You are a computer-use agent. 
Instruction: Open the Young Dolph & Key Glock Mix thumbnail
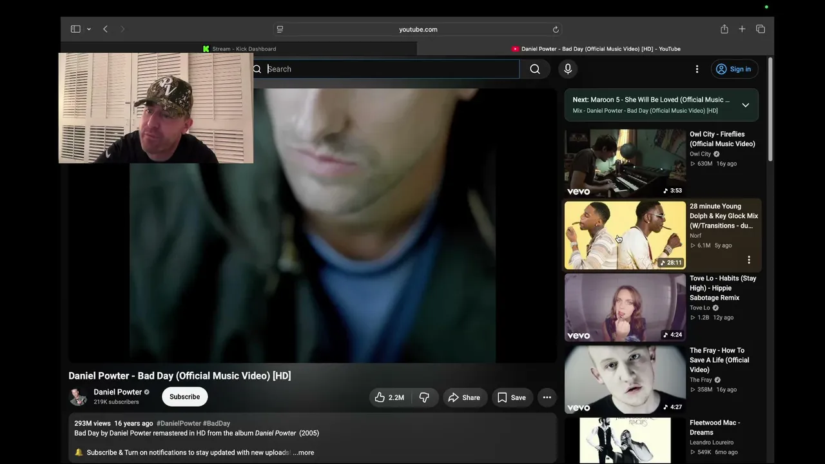tap(625, 235)
